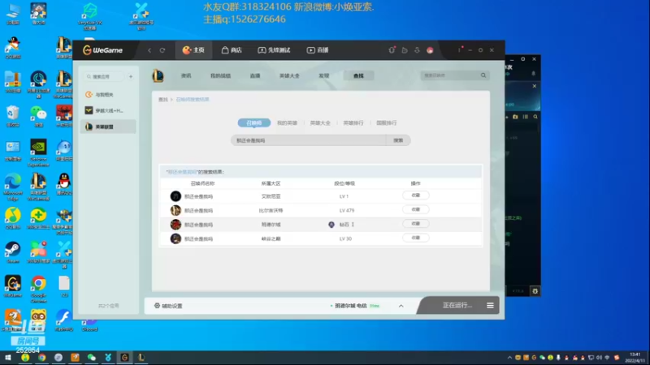Click the magnifier icon in the background window
This screenshot has width=650, height=365.
click(x=535, y=117)
